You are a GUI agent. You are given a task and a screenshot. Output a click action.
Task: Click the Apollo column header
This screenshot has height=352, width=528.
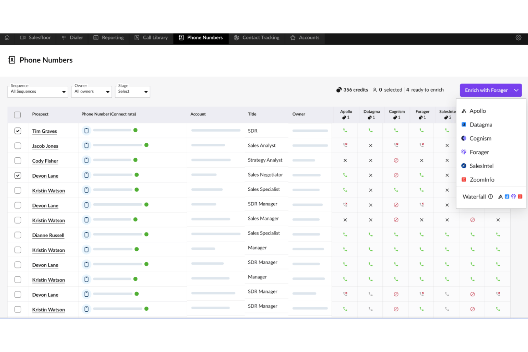[346, 114]
